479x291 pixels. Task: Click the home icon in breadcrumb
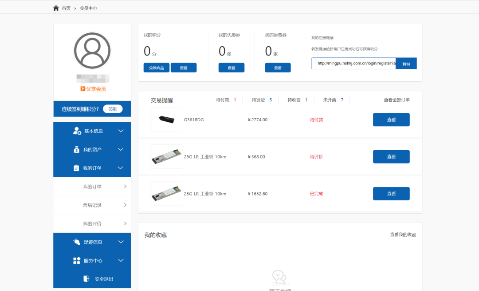[x=56, y=8]
